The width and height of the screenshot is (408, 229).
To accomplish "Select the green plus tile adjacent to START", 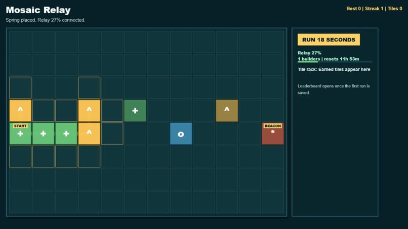I will point(43,133).
